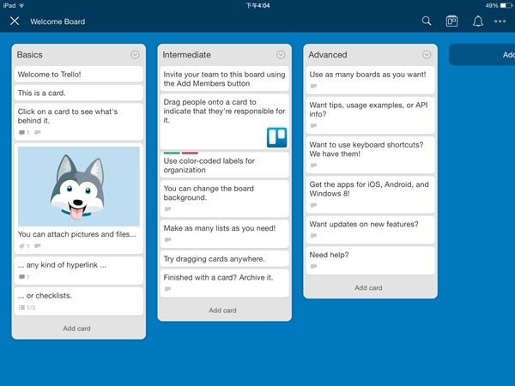Open the '... any kind of hyperlink ...' card
The image size is (515, 386).
tap(78, 270)
